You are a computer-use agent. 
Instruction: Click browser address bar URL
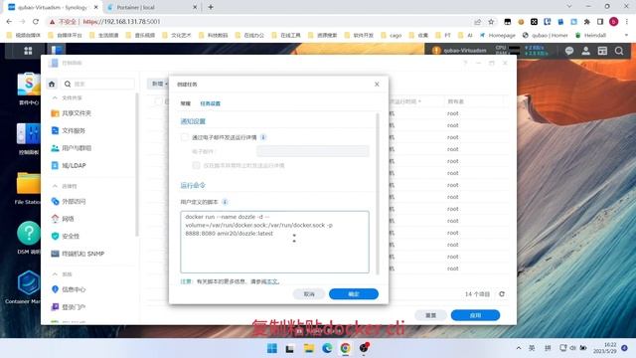click(x=121, y=22)
